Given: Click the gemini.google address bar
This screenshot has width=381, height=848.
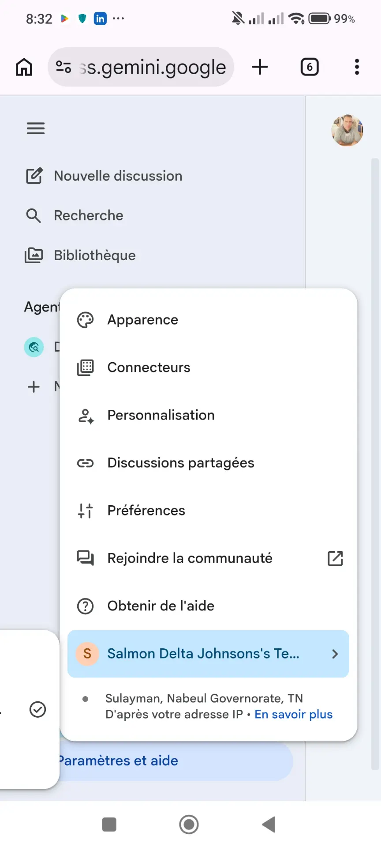Looking at the screenshot, I should tap(141, 67).
